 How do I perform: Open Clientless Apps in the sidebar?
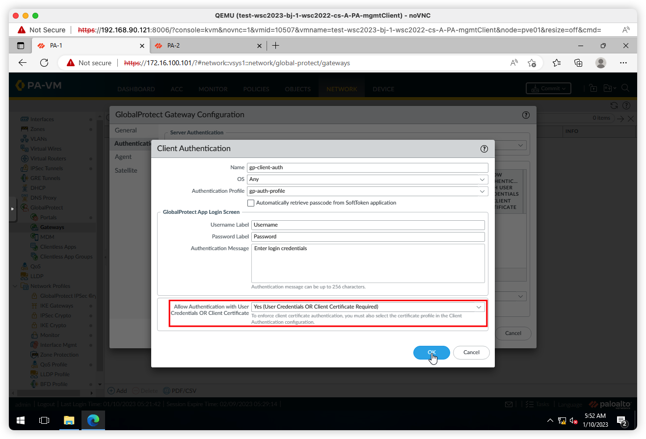[58, 247]
